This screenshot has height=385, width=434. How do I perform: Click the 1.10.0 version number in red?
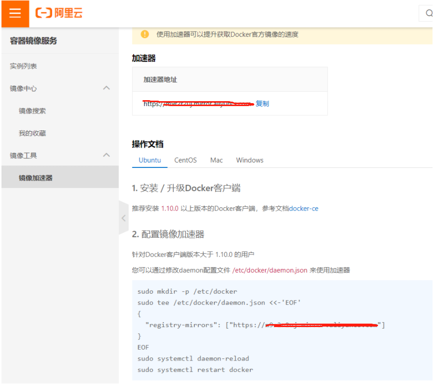[x=170, y=208]
